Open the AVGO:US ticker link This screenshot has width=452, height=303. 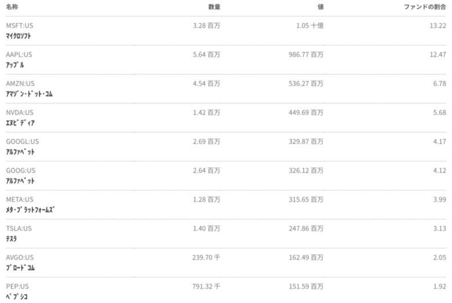(x=20, y=257)
